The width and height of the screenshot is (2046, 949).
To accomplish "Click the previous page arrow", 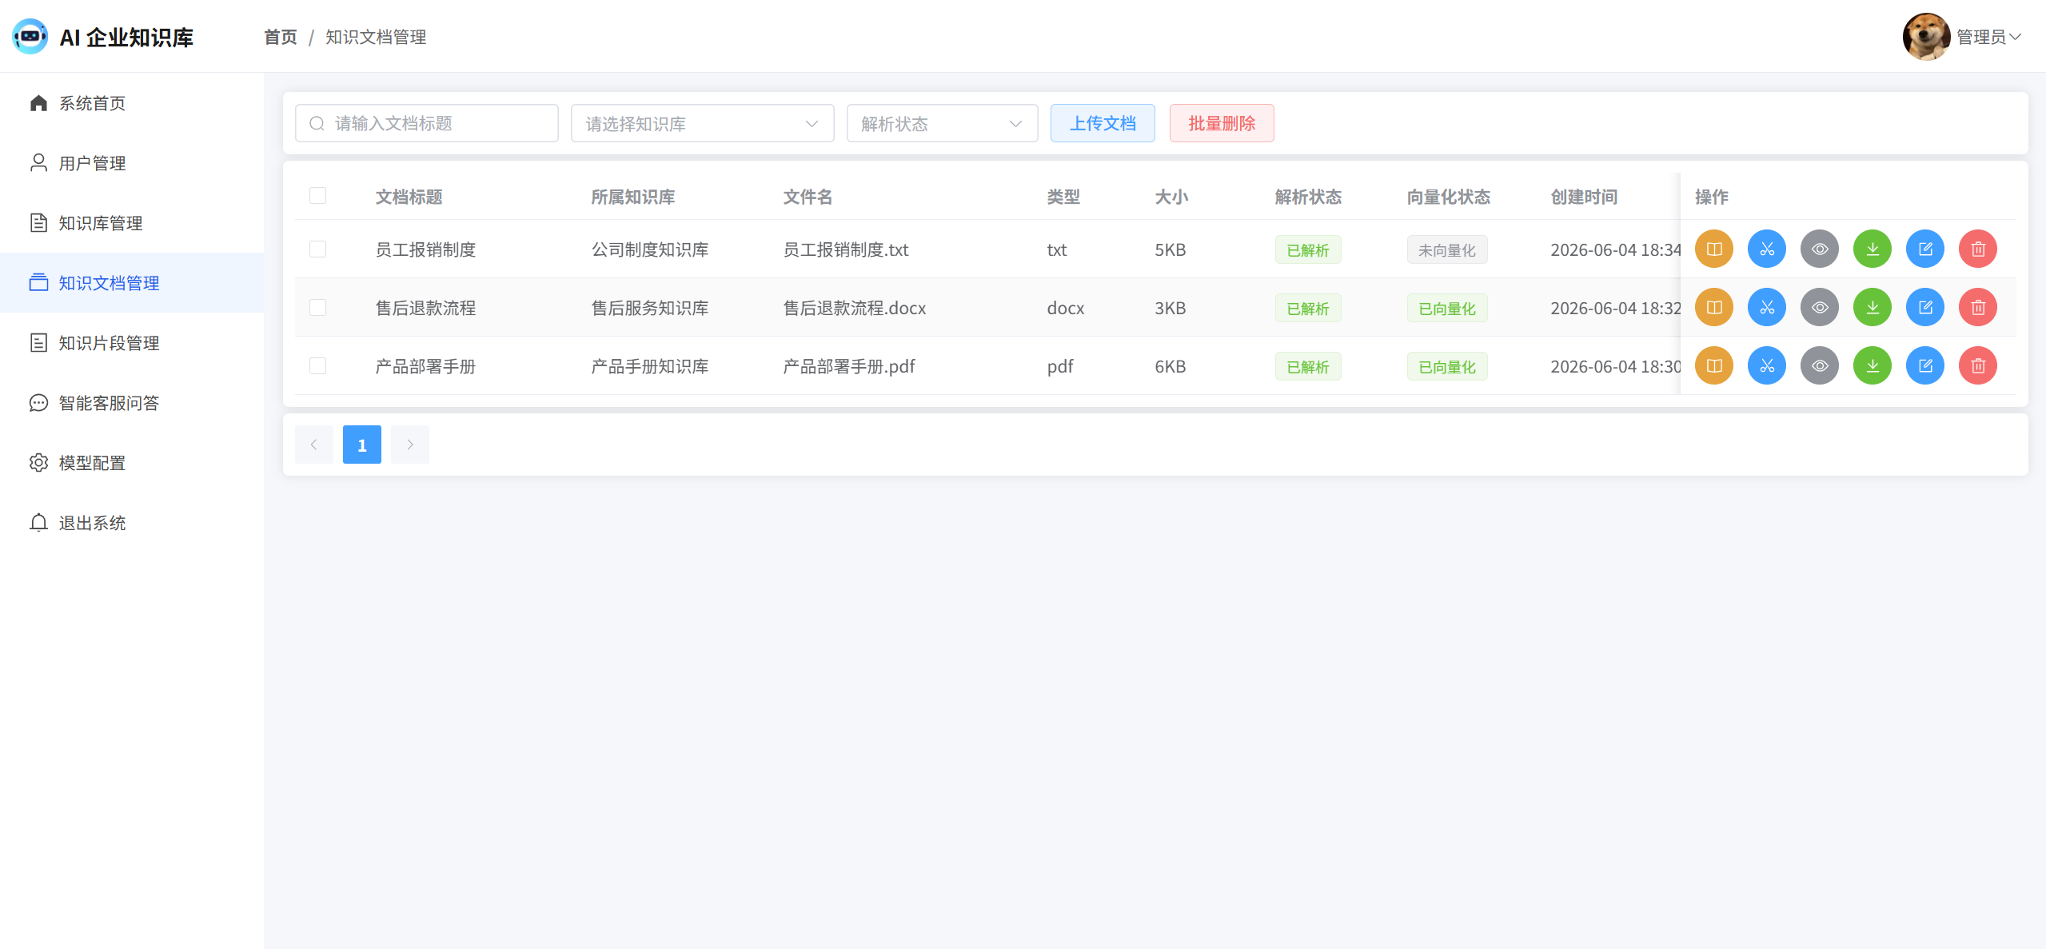I will coord(314,445).
